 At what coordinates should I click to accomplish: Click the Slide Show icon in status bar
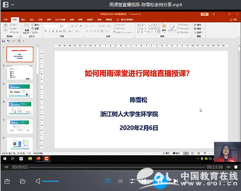coord(205,153)
